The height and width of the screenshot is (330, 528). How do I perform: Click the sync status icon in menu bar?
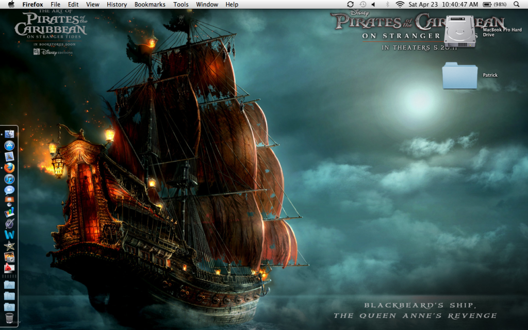click(x=350, y=4)
